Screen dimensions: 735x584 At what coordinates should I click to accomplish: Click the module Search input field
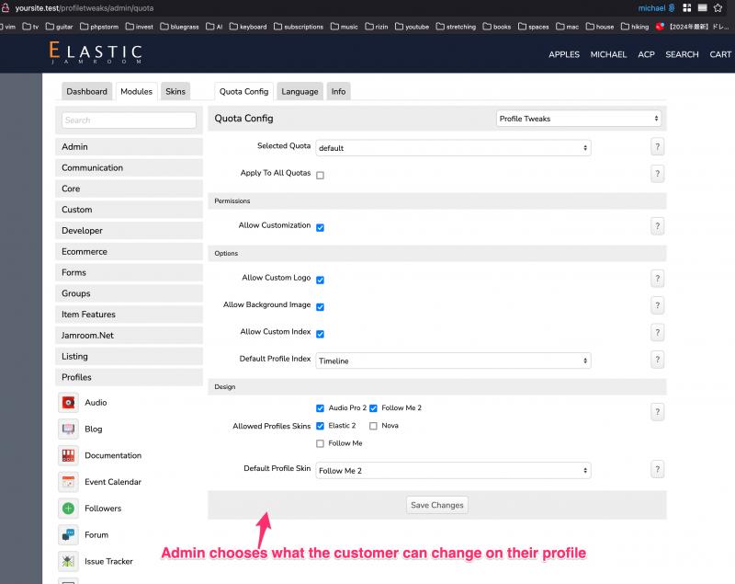pos(129,120)
